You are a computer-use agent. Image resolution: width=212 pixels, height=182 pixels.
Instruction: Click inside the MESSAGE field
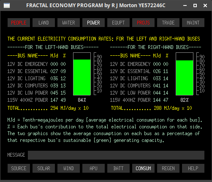pos(116,155)
